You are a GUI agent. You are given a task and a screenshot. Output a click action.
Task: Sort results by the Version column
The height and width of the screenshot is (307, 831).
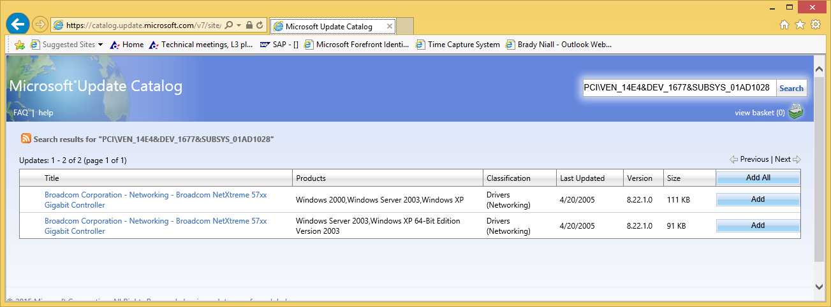click(x=640, y=178)
